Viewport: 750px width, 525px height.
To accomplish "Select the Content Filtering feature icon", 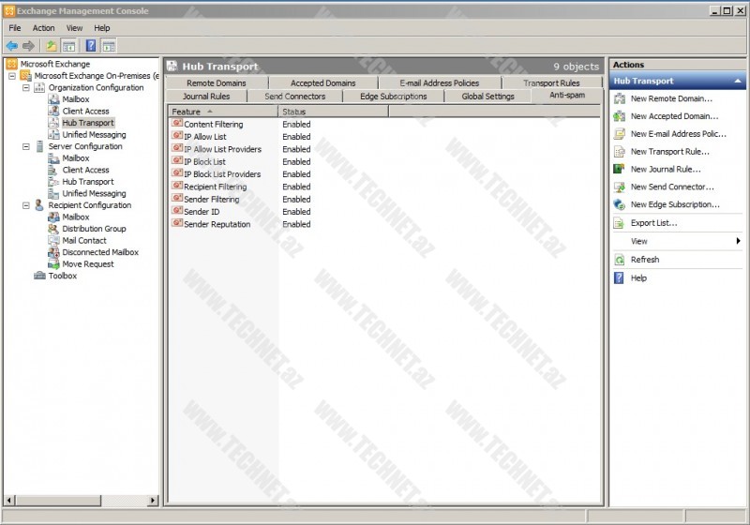I will tap(177, 124).
